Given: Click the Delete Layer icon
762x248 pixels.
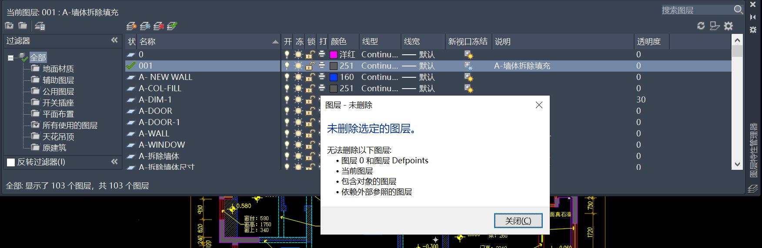Looking at the screenshot, I should 158,26.
